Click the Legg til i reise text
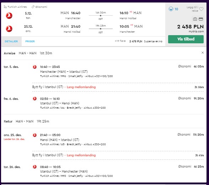The height and width of the screenshot is (185, 209). (x=192, y=9)
